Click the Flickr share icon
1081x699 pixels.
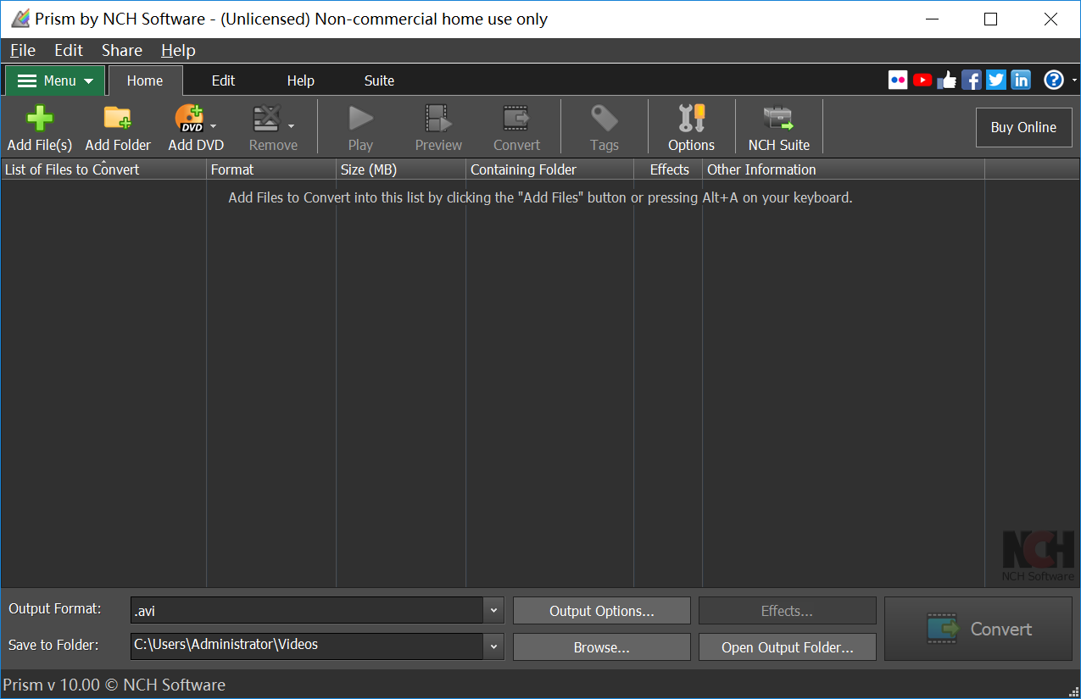pyautogui.click(x=898, y=80)
